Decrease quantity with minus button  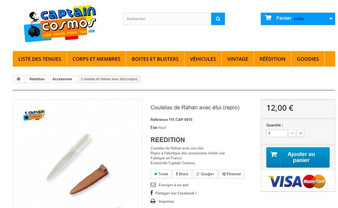[x=292, y=133]
